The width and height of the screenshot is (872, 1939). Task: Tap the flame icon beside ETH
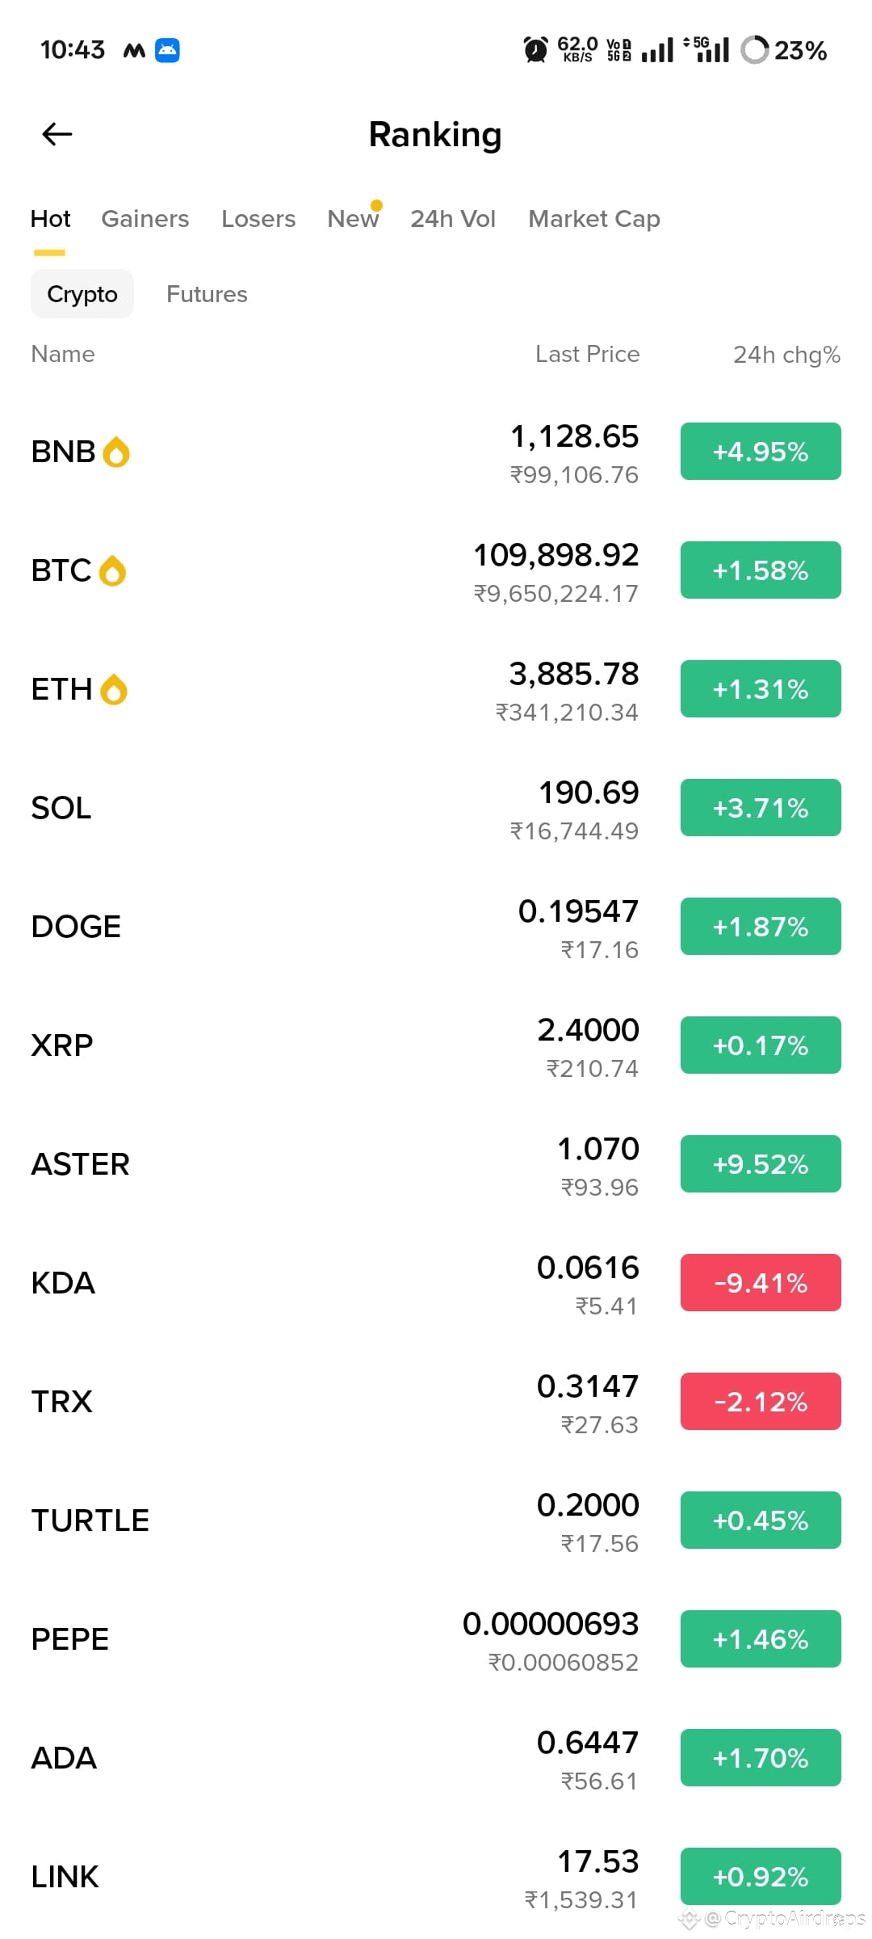point(114,689)
